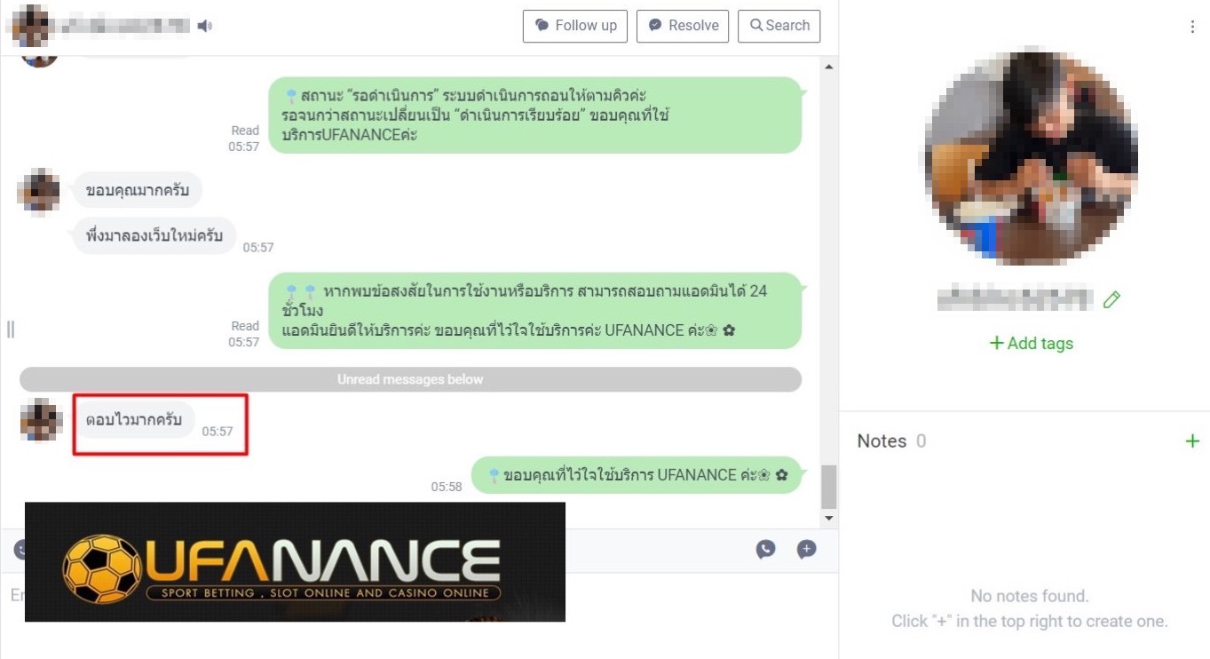This screenshot has width=1210, height=659.
Task: Add a new note with plus icon
Action: [x=1192, y=441]
